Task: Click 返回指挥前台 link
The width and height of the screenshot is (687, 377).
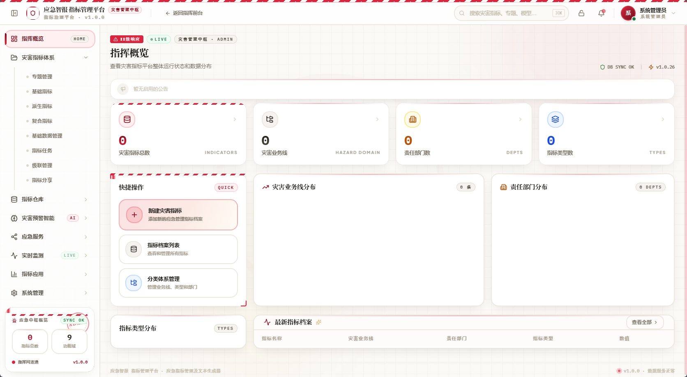Action: pyautogui.click(x=184, y=13)
